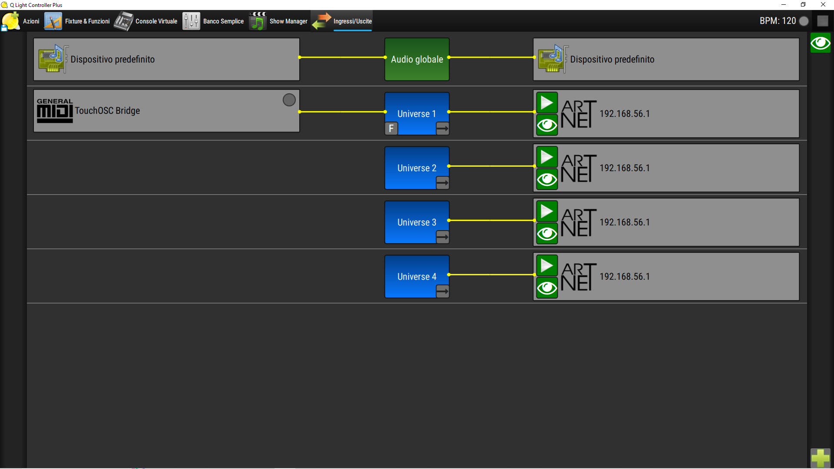Click sound card icon of audio input device
The image size is (834, 469).
(x=53, y=59)
